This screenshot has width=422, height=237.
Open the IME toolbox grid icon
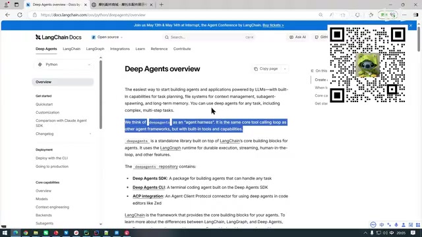pos(418,225)
